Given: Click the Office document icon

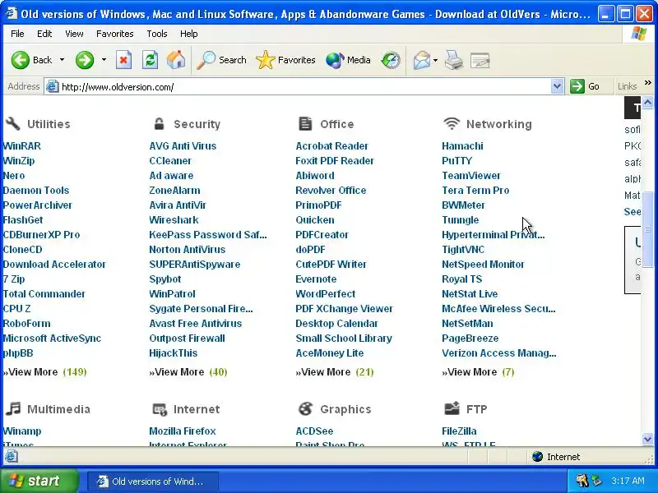Looking at the screenshot, I should click(x=305, y=124).
